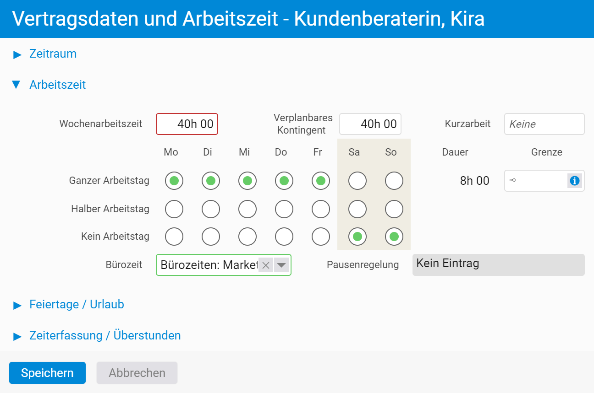The width and height of the screenshot is (594, 393).
Task: Expand Zeiterfassung / Überstunden section
Action: tap(97, 336)
